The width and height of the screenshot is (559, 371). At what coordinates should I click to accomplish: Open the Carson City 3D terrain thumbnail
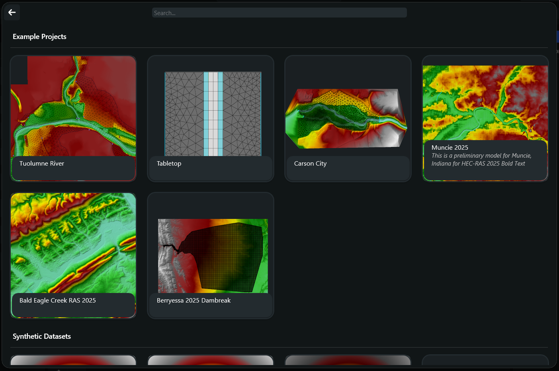pyautogui.click(x=346, y=119)
